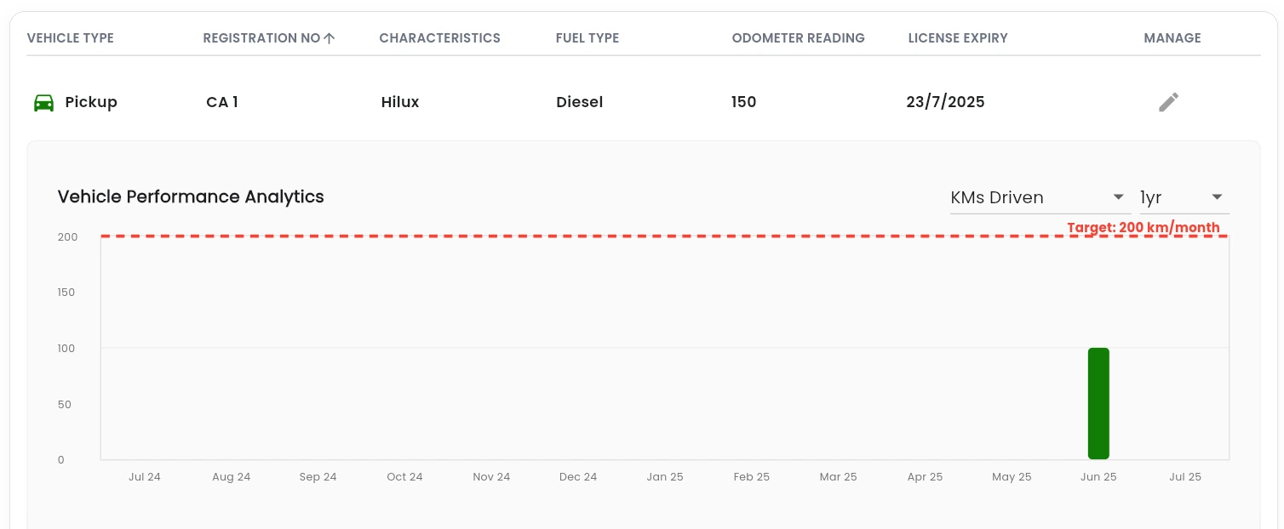Click the Mar 25 x-axis label
The image size is (1284, 529).
click(x=839, y=477)
